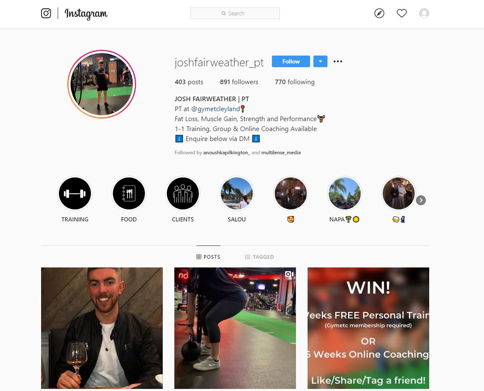Show next highlights with arrow

(421, 200)
